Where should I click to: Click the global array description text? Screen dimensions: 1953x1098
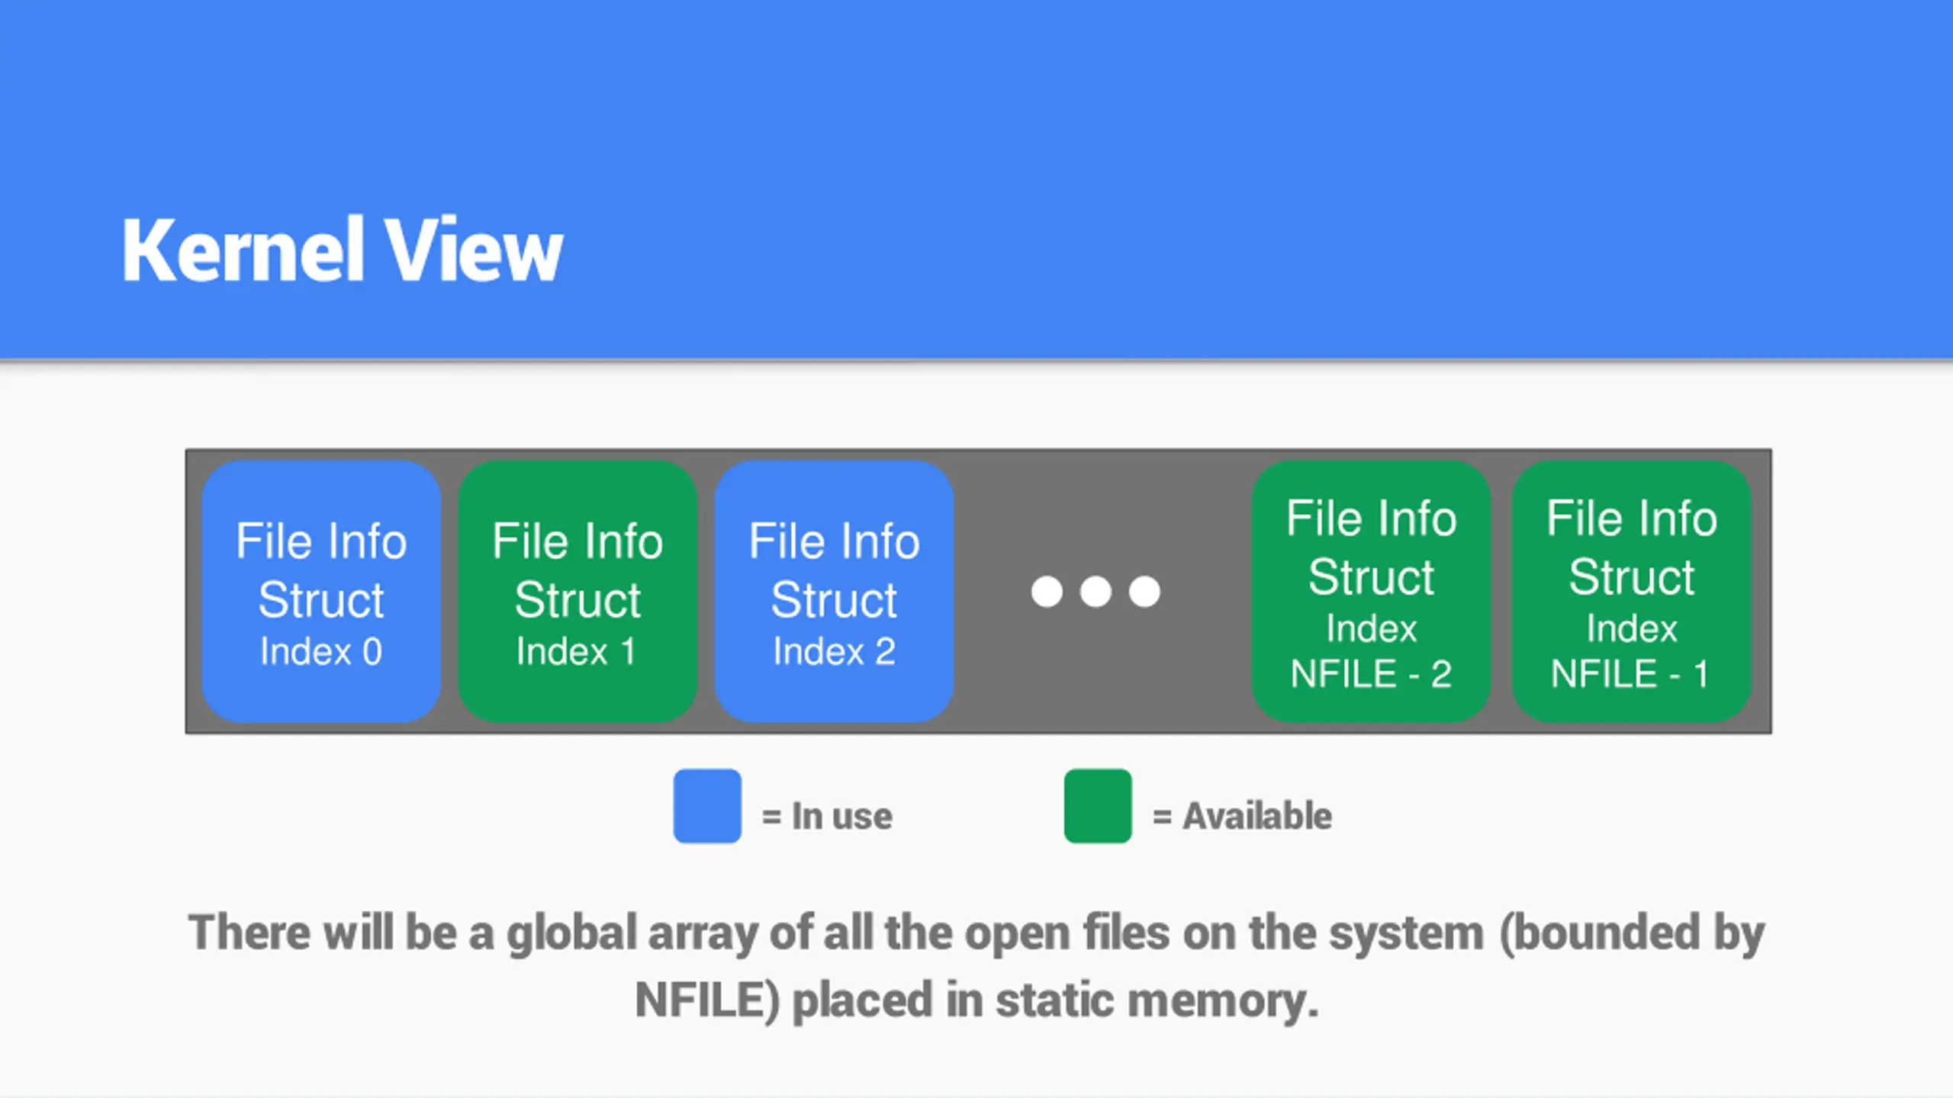[976, 966]
